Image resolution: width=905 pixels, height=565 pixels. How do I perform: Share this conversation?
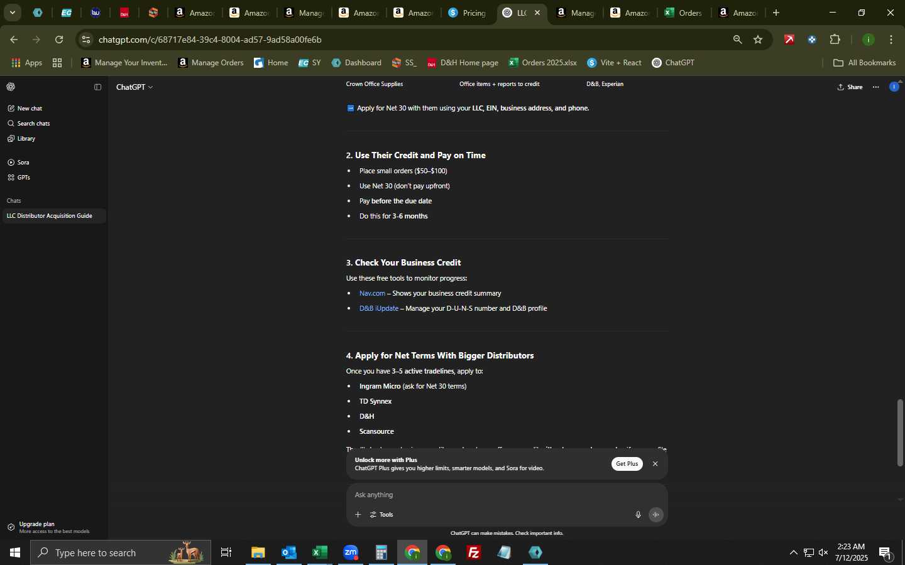(850, 87)
